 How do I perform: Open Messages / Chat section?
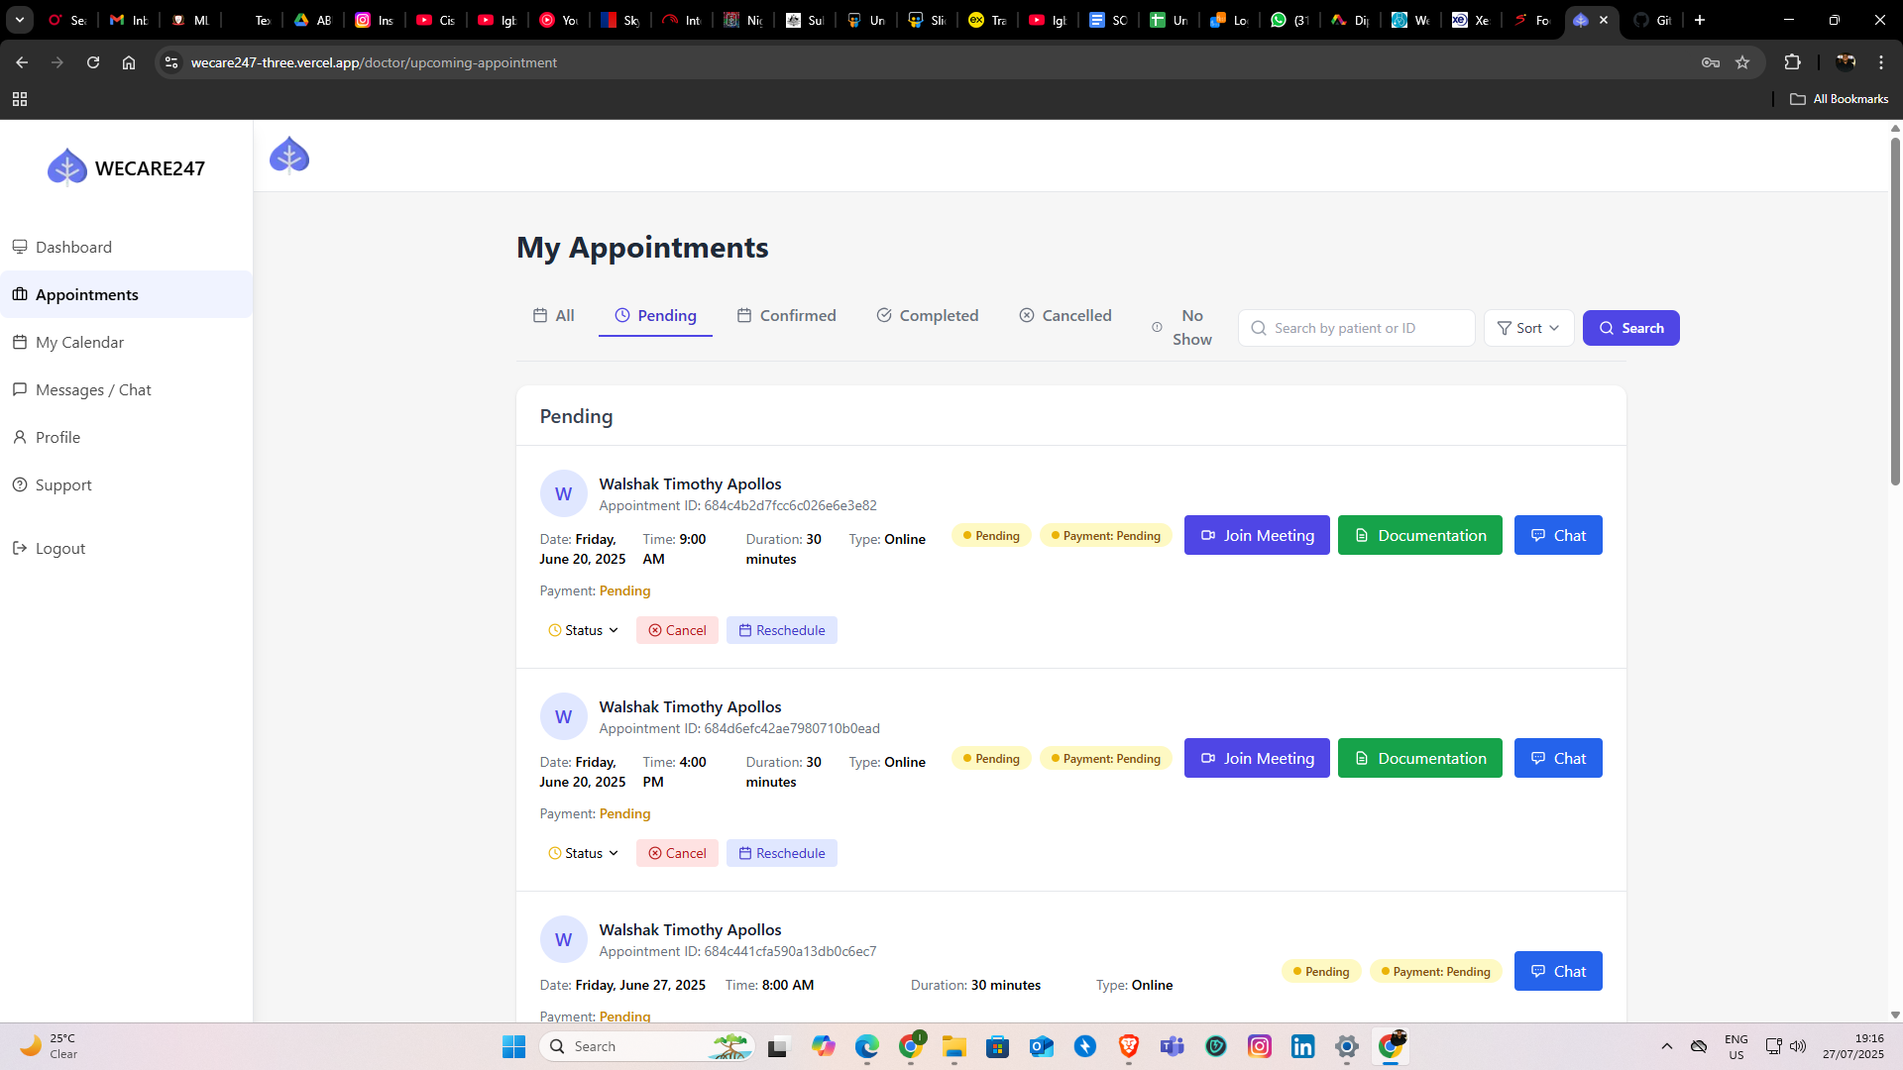[x=93, y=389]
